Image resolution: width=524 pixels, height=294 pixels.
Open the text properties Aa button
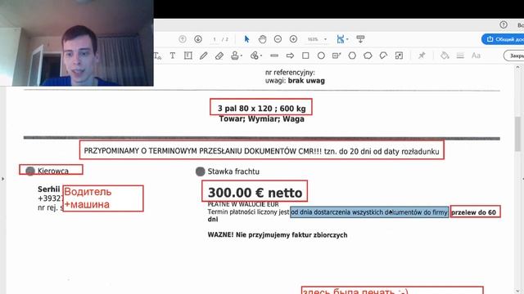pos(476,56)
